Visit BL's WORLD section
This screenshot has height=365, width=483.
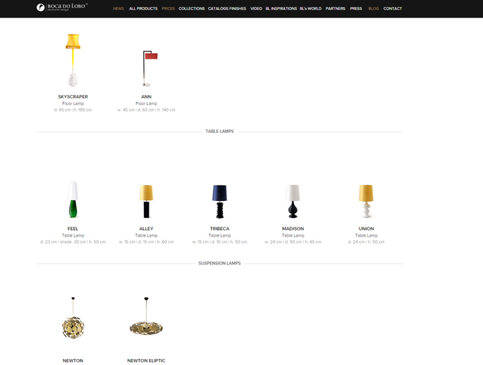311,9
